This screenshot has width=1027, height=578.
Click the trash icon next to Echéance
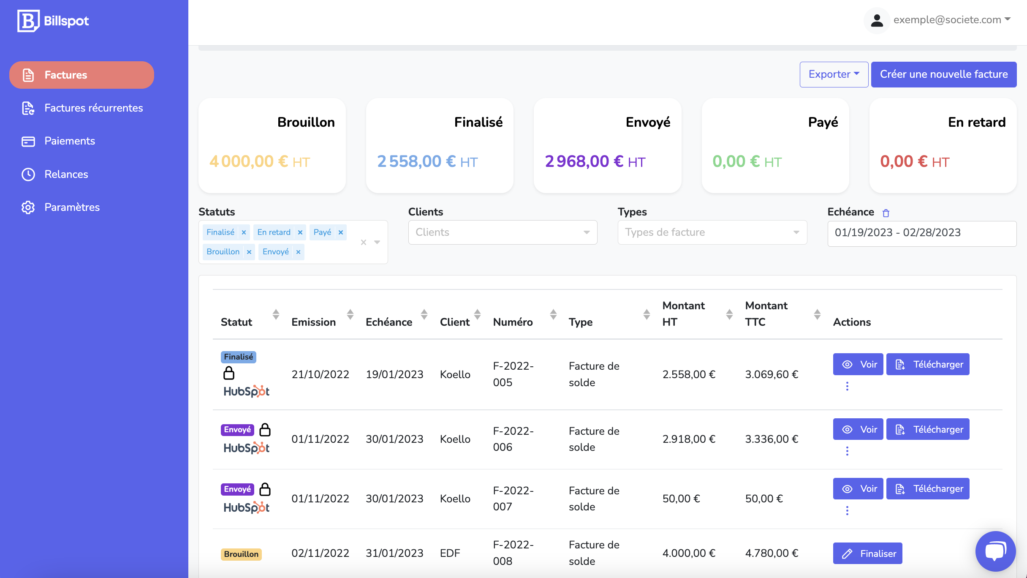pos(886,213)
